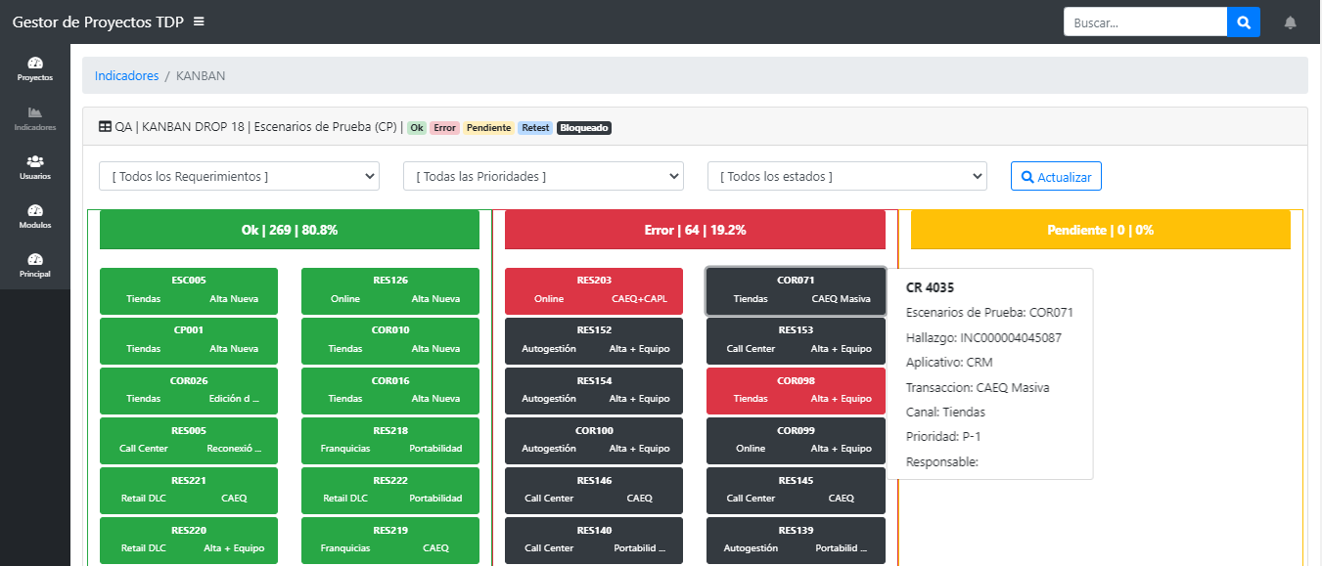Click the pink Error legend badge
The height and width of the screenshot is (566, 1322).
coord(445,128)
